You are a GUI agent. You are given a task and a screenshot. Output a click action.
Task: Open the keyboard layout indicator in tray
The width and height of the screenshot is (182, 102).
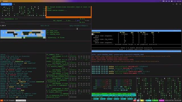click(164, 1)
